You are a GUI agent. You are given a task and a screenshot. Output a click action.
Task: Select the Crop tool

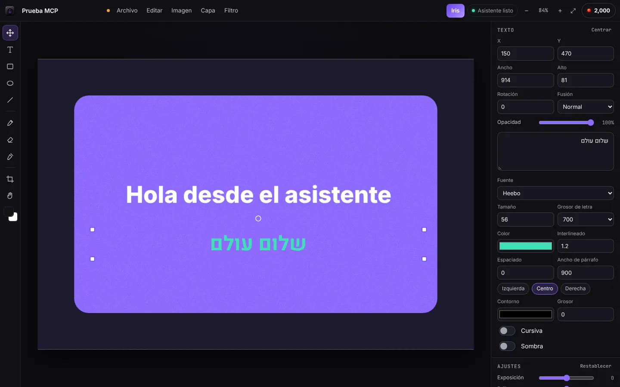tap(10, 179)
